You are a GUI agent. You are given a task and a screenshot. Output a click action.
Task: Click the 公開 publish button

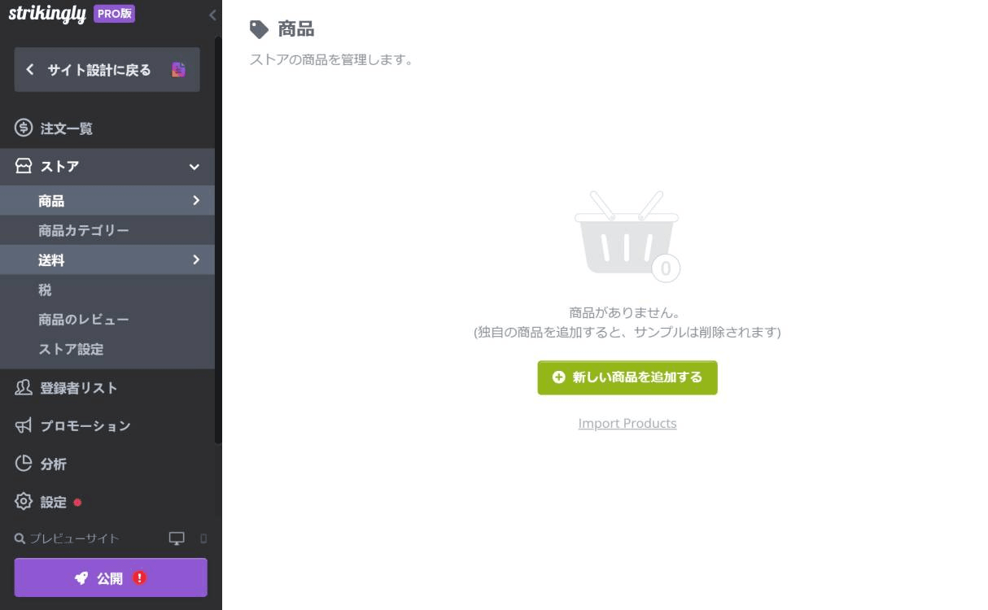pos(110,577)
